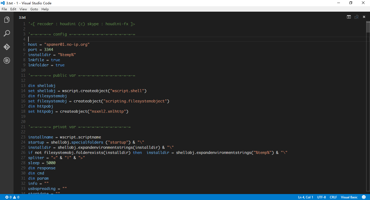Screen dimensions: 370x200
Task: Click the 'config' comment line
Action: click(82, 34)
